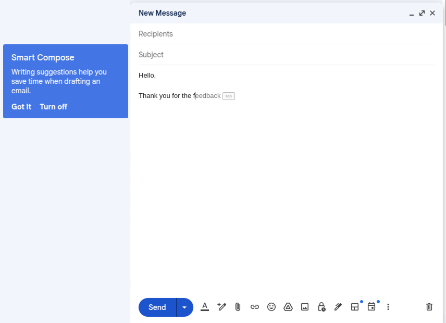446x323 pixels.
Task: Accept the feedback suggestion with Tab chip
Action: pos(228,96)
